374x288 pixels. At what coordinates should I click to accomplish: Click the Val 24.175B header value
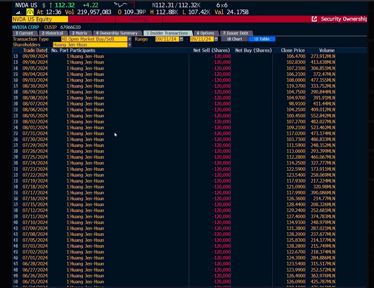(x=231, y=12)
